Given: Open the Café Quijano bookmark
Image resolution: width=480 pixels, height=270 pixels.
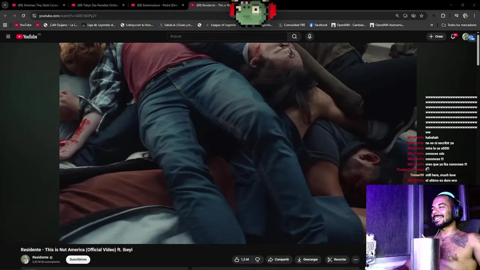Looking at the screenshot, I should [x=60, y=25].
